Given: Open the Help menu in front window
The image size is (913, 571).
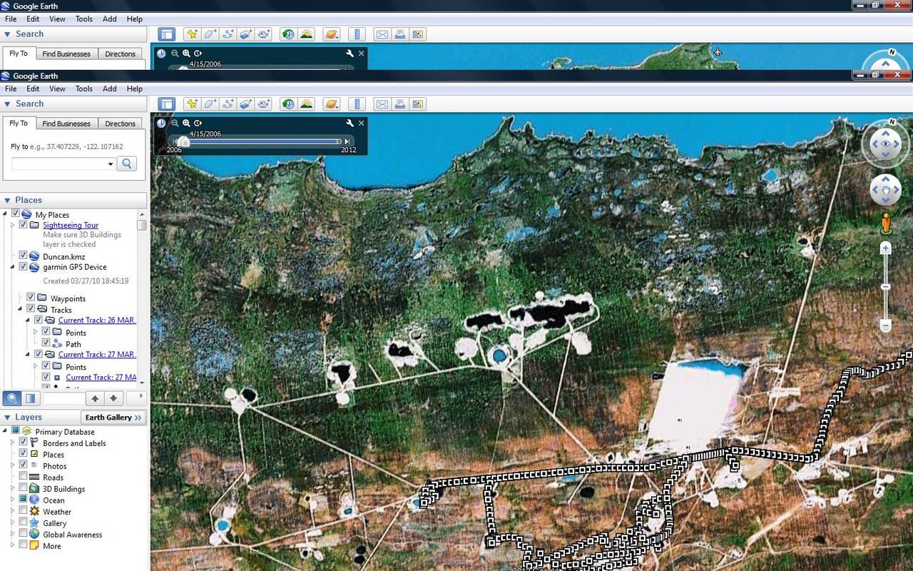Looking at the screenshot, I should [x=135, y=89].
